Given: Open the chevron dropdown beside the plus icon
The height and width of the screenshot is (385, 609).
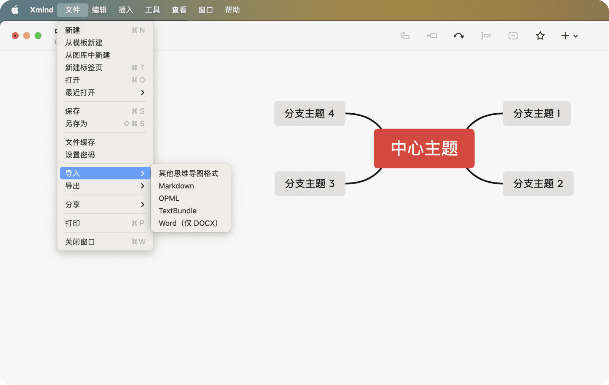Looking at the screenshot, I should (576, 36).
